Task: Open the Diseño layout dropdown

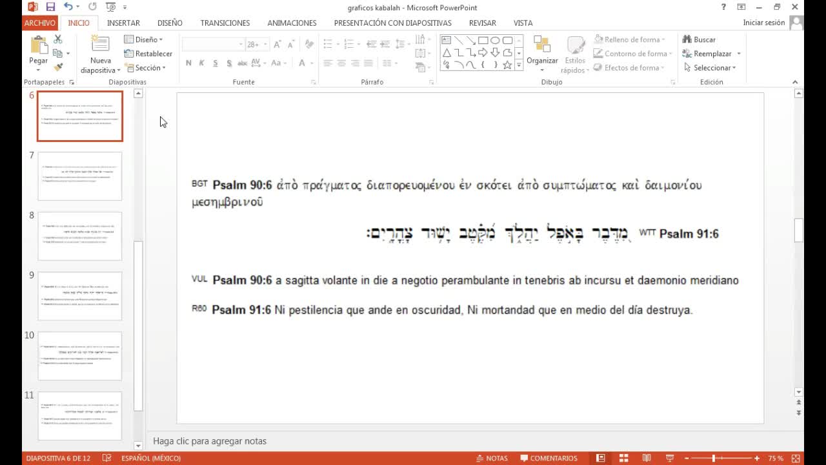Action: click(143, 39)
